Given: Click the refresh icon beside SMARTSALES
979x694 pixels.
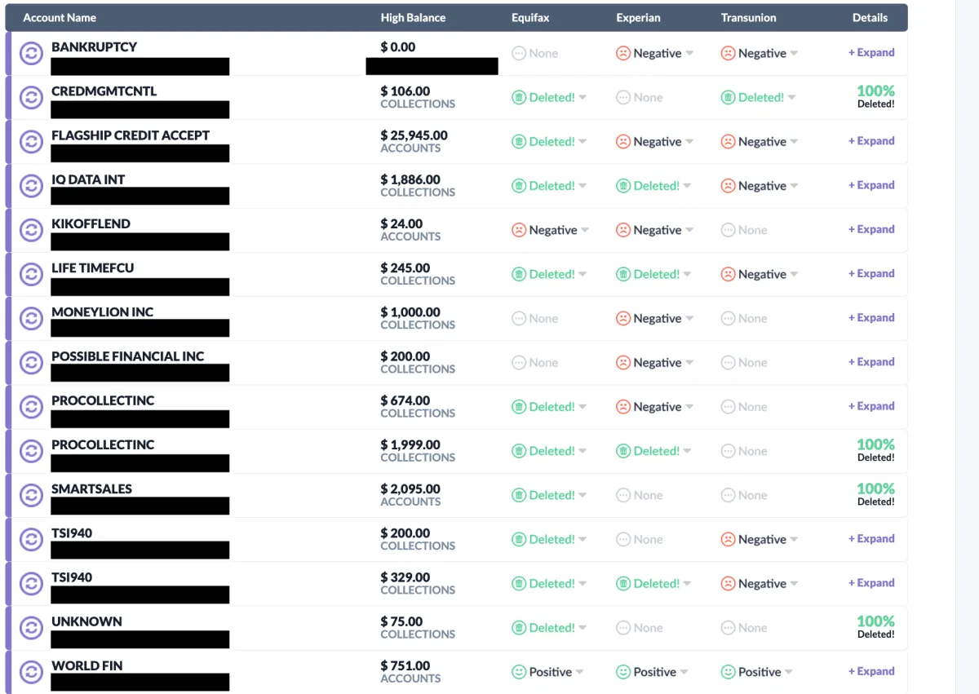Looking at the screenshot, I should coord(31,495).
